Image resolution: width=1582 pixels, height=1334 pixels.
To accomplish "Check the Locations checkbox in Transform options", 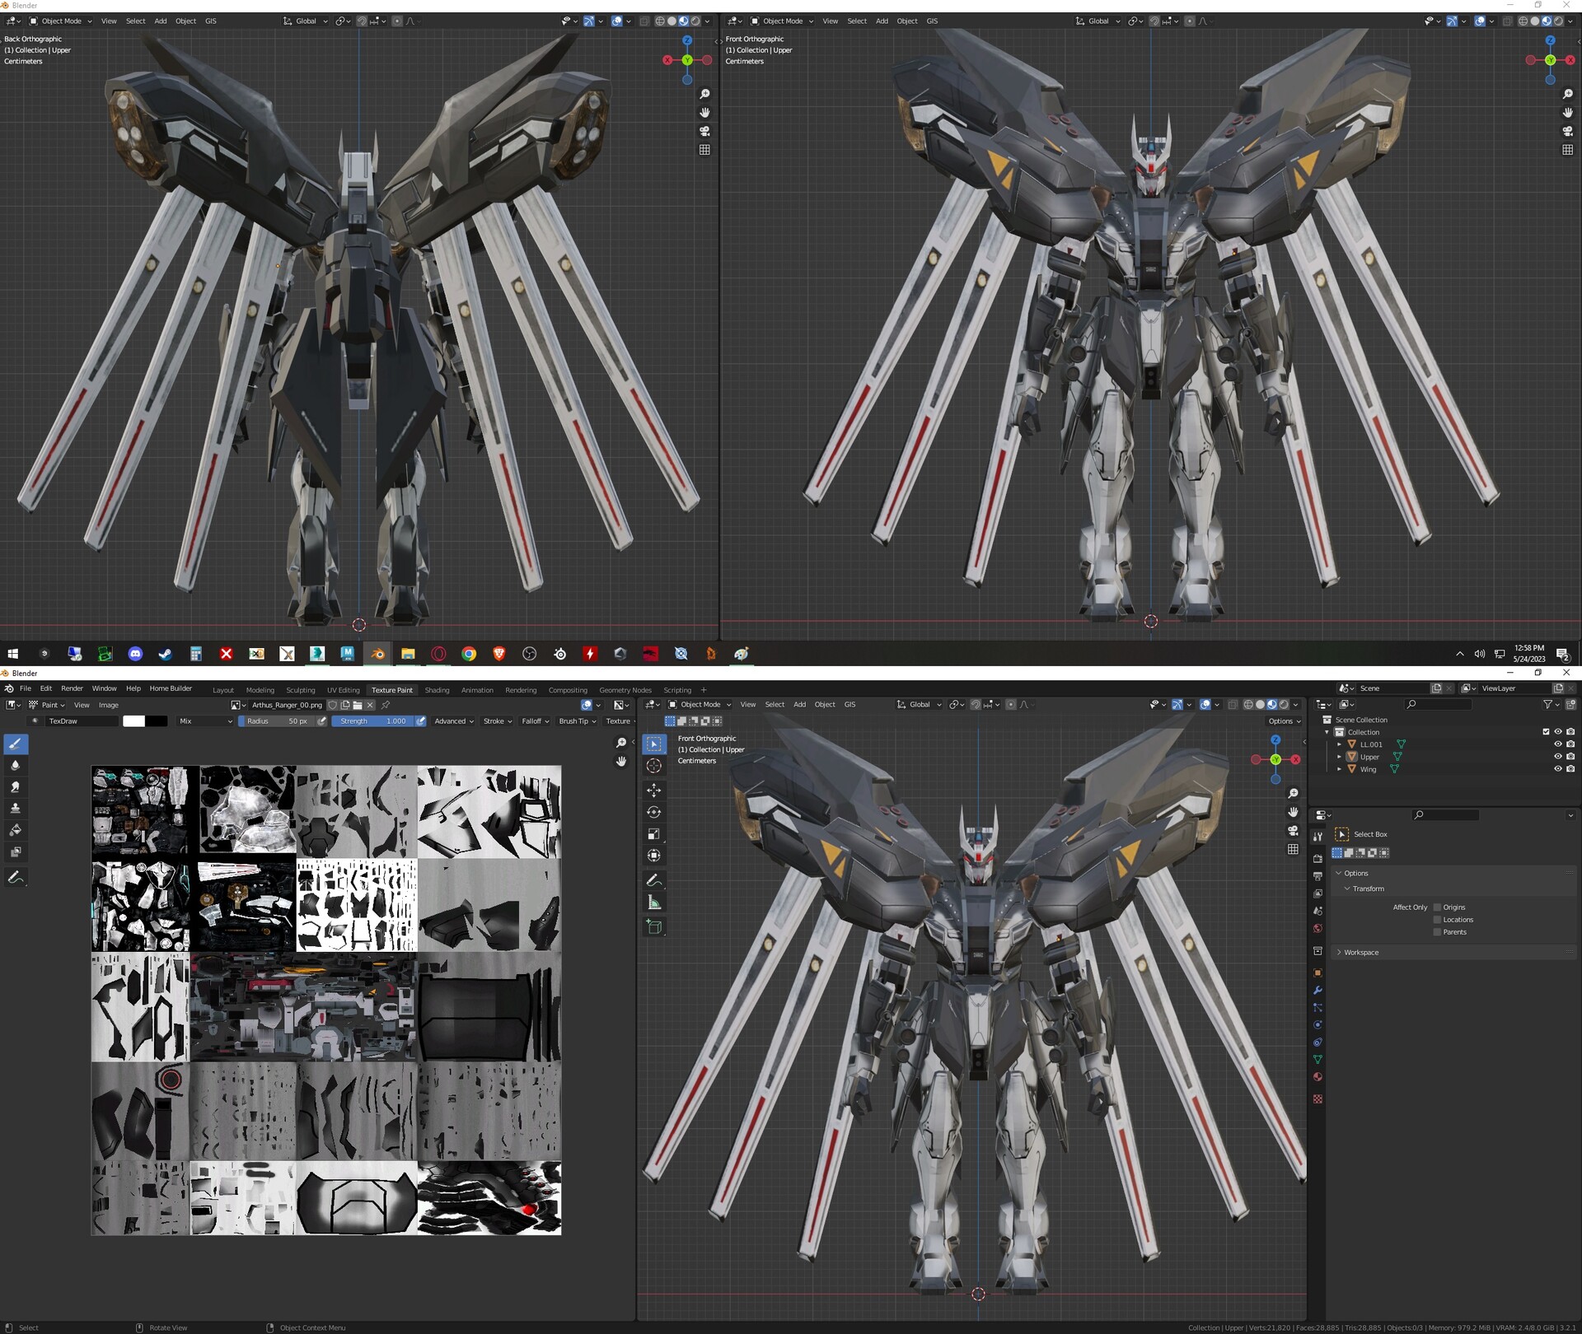I will pos(1437,919).
